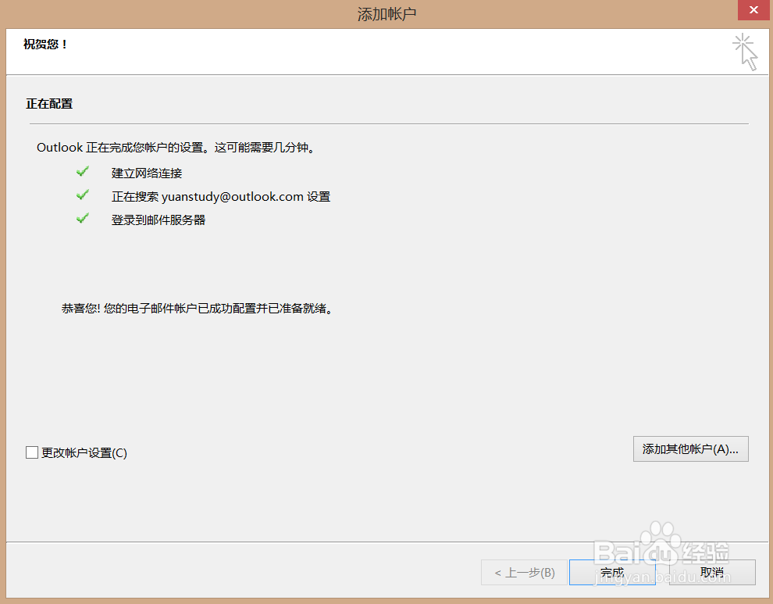Select the 登录到邮件服务器 status item

click(158, 220)
